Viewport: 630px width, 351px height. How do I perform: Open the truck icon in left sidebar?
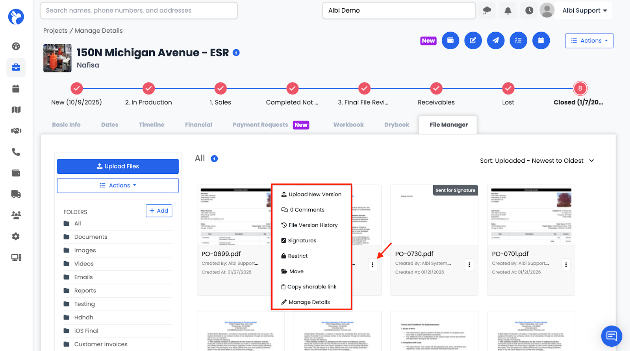tap(16, 194)
